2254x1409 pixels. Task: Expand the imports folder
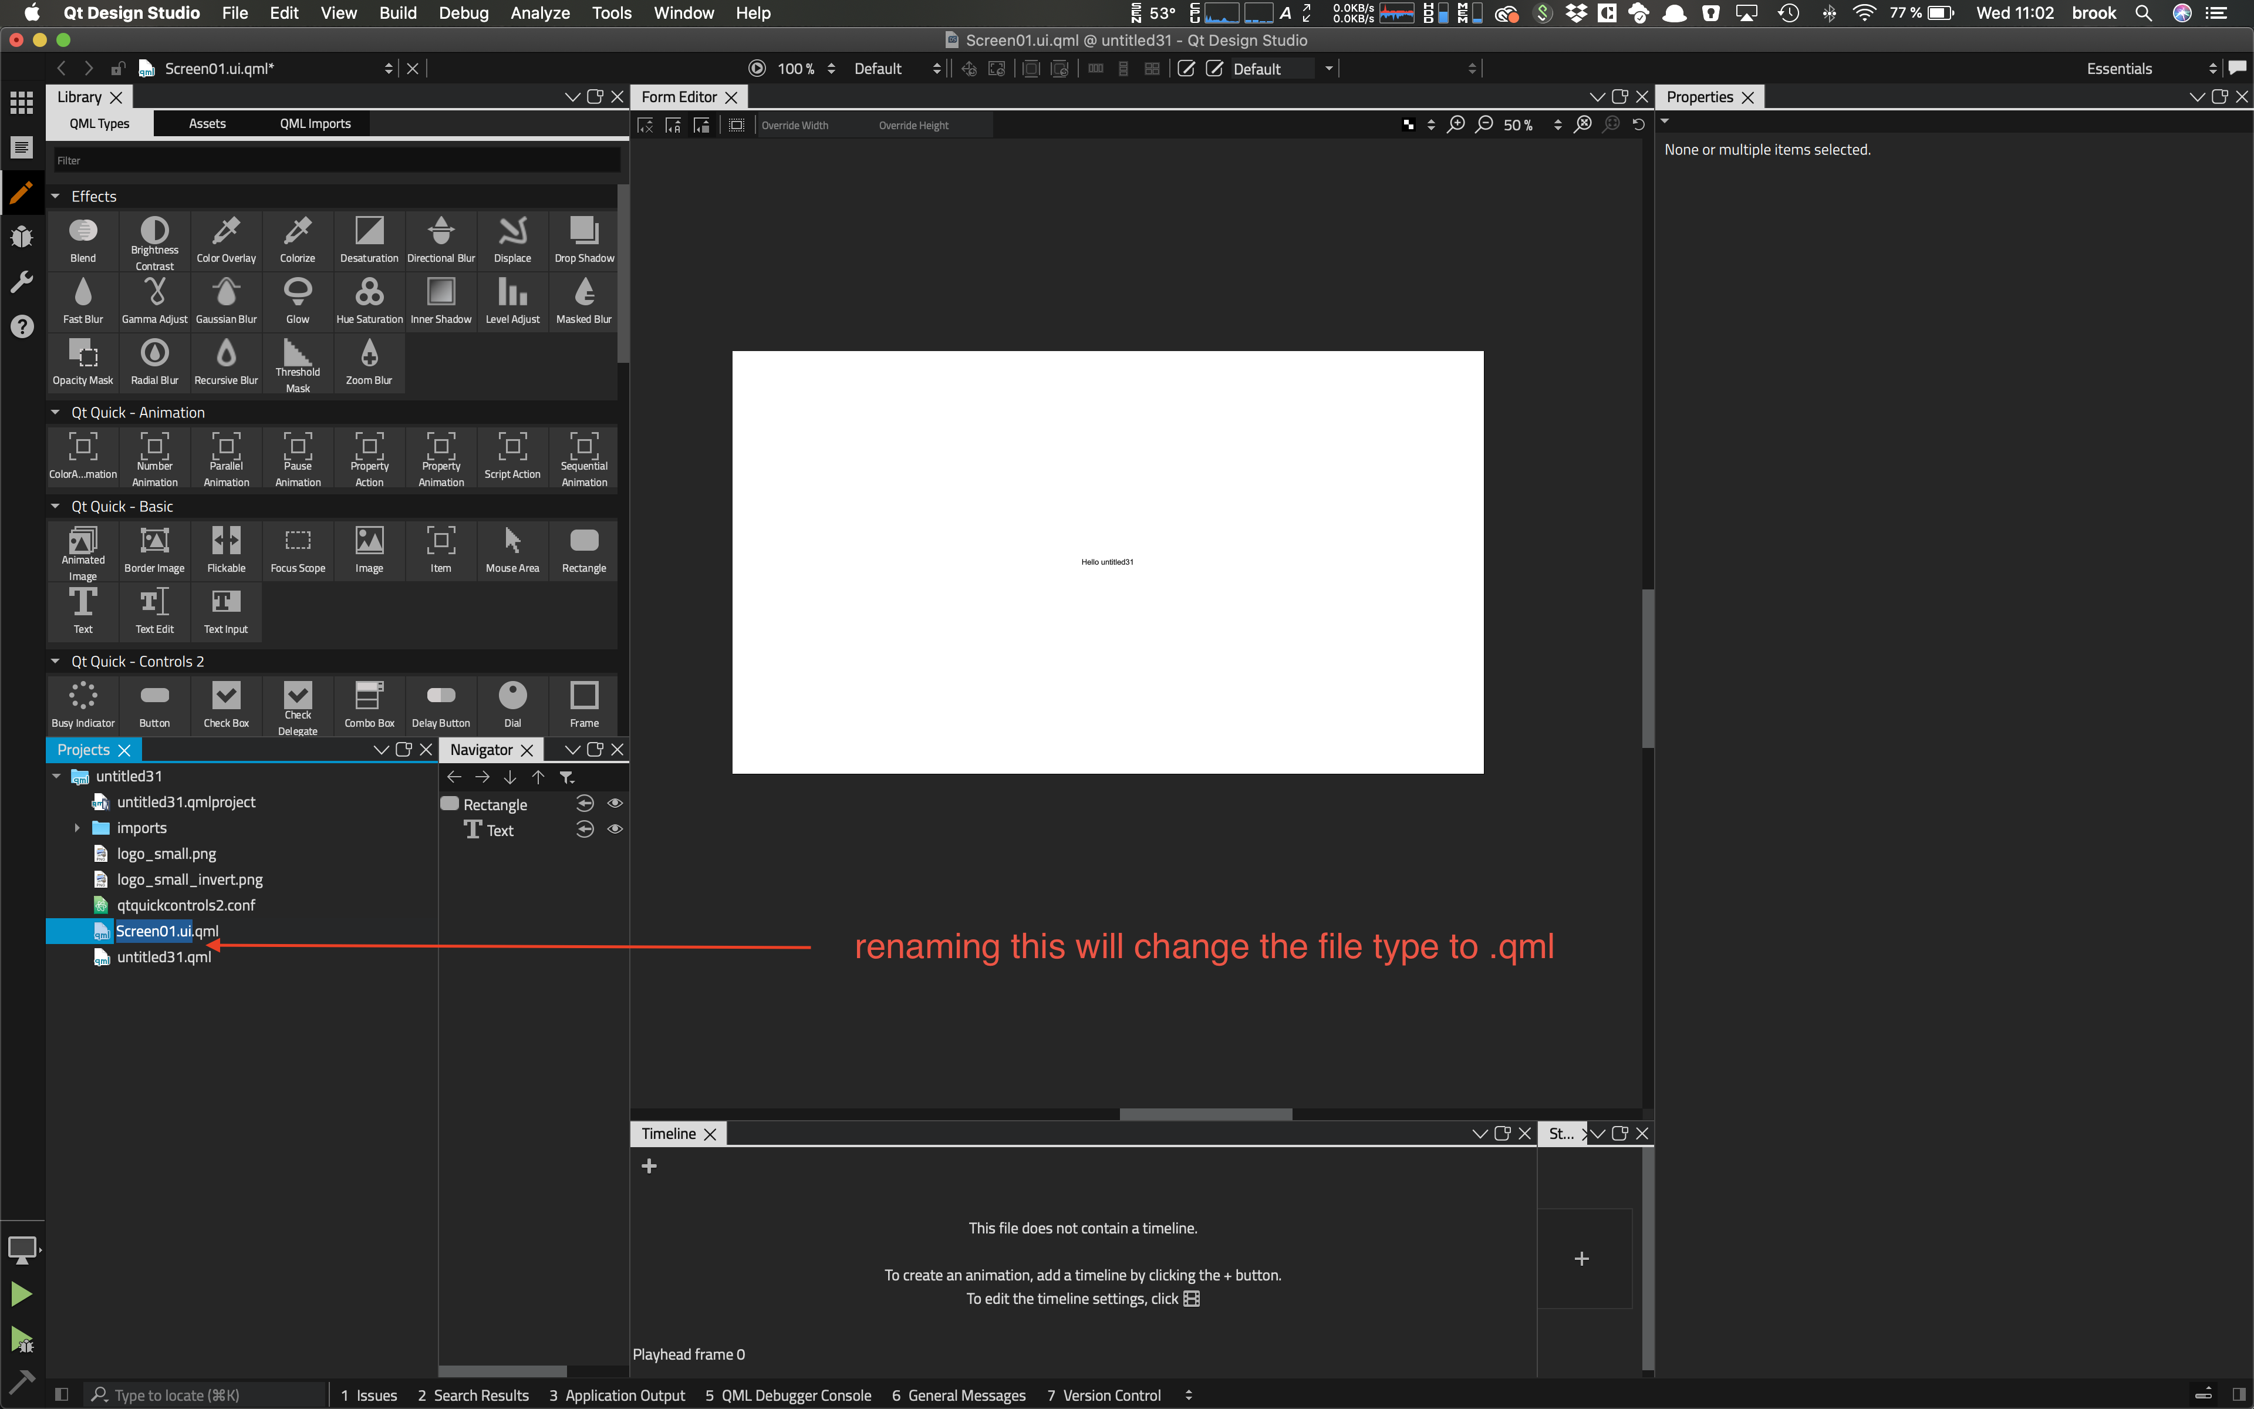[x=77, y=828]
